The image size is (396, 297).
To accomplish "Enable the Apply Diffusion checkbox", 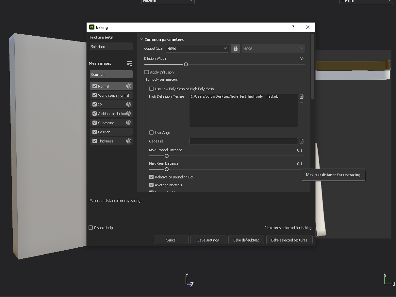I will tap(147, 72).
